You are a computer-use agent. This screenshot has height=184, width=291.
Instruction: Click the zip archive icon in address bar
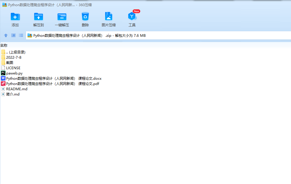(30, 35)
